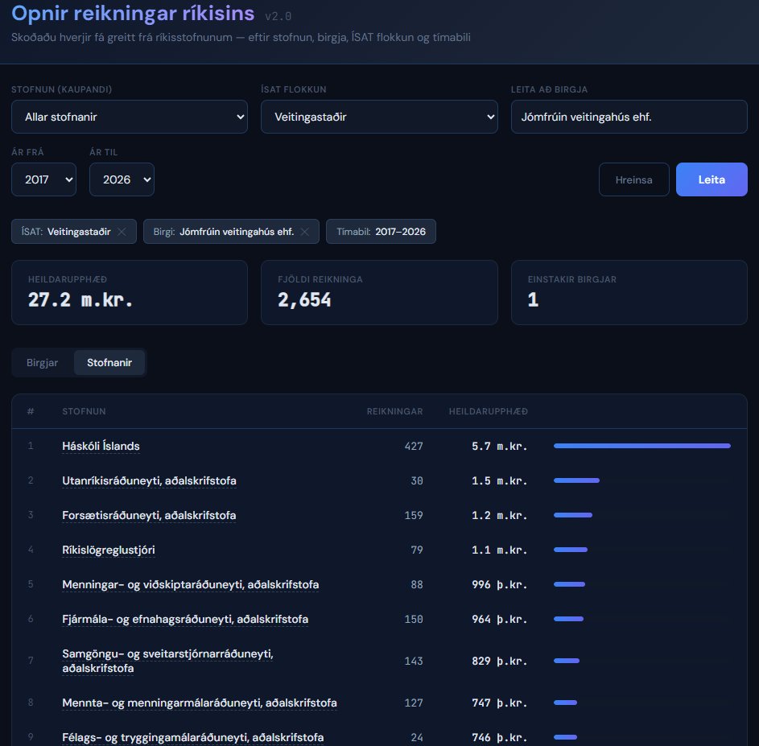Open the Ár frá year dropdown
This screenshot has width=759, height=746.
pos(43,179)
